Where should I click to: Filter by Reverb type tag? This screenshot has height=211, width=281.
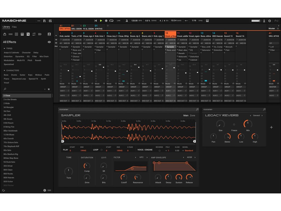coord(38,60)
